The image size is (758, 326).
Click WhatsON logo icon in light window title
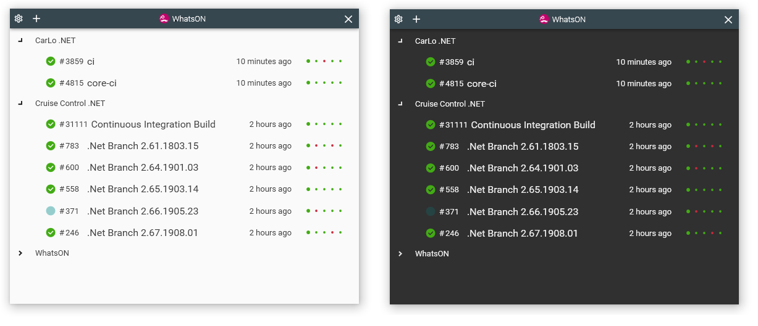coord(164,18)
